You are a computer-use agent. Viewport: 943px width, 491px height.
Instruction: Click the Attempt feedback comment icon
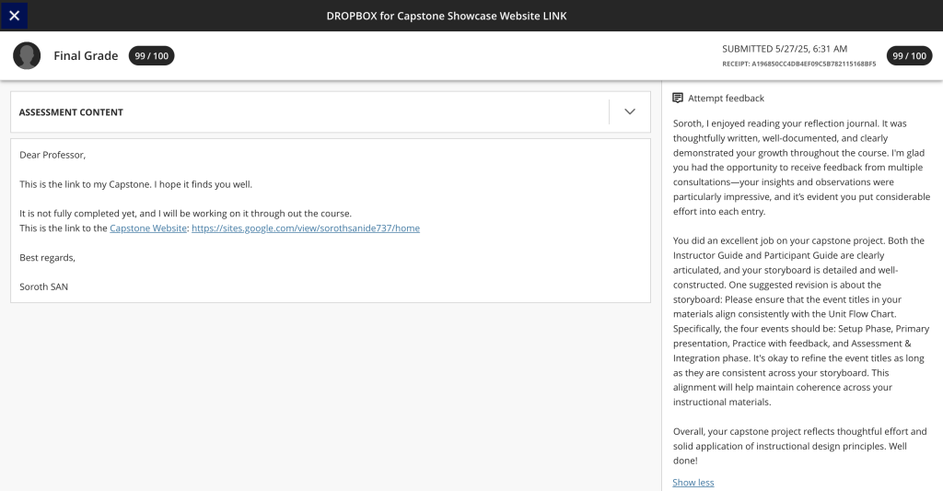point(678,98)
